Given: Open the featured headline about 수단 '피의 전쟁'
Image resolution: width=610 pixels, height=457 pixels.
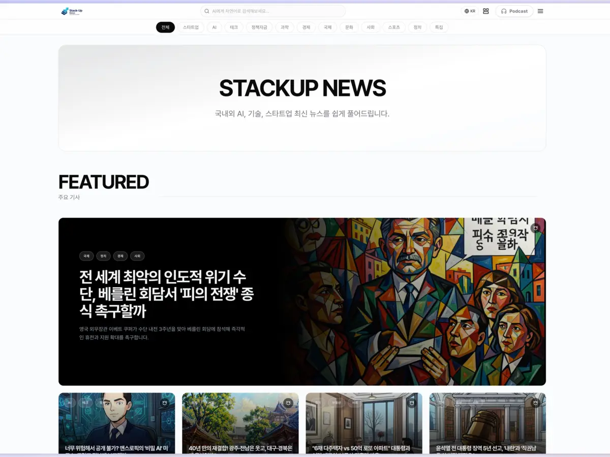Looking at the screenshot, I should [x=166, y=294].
